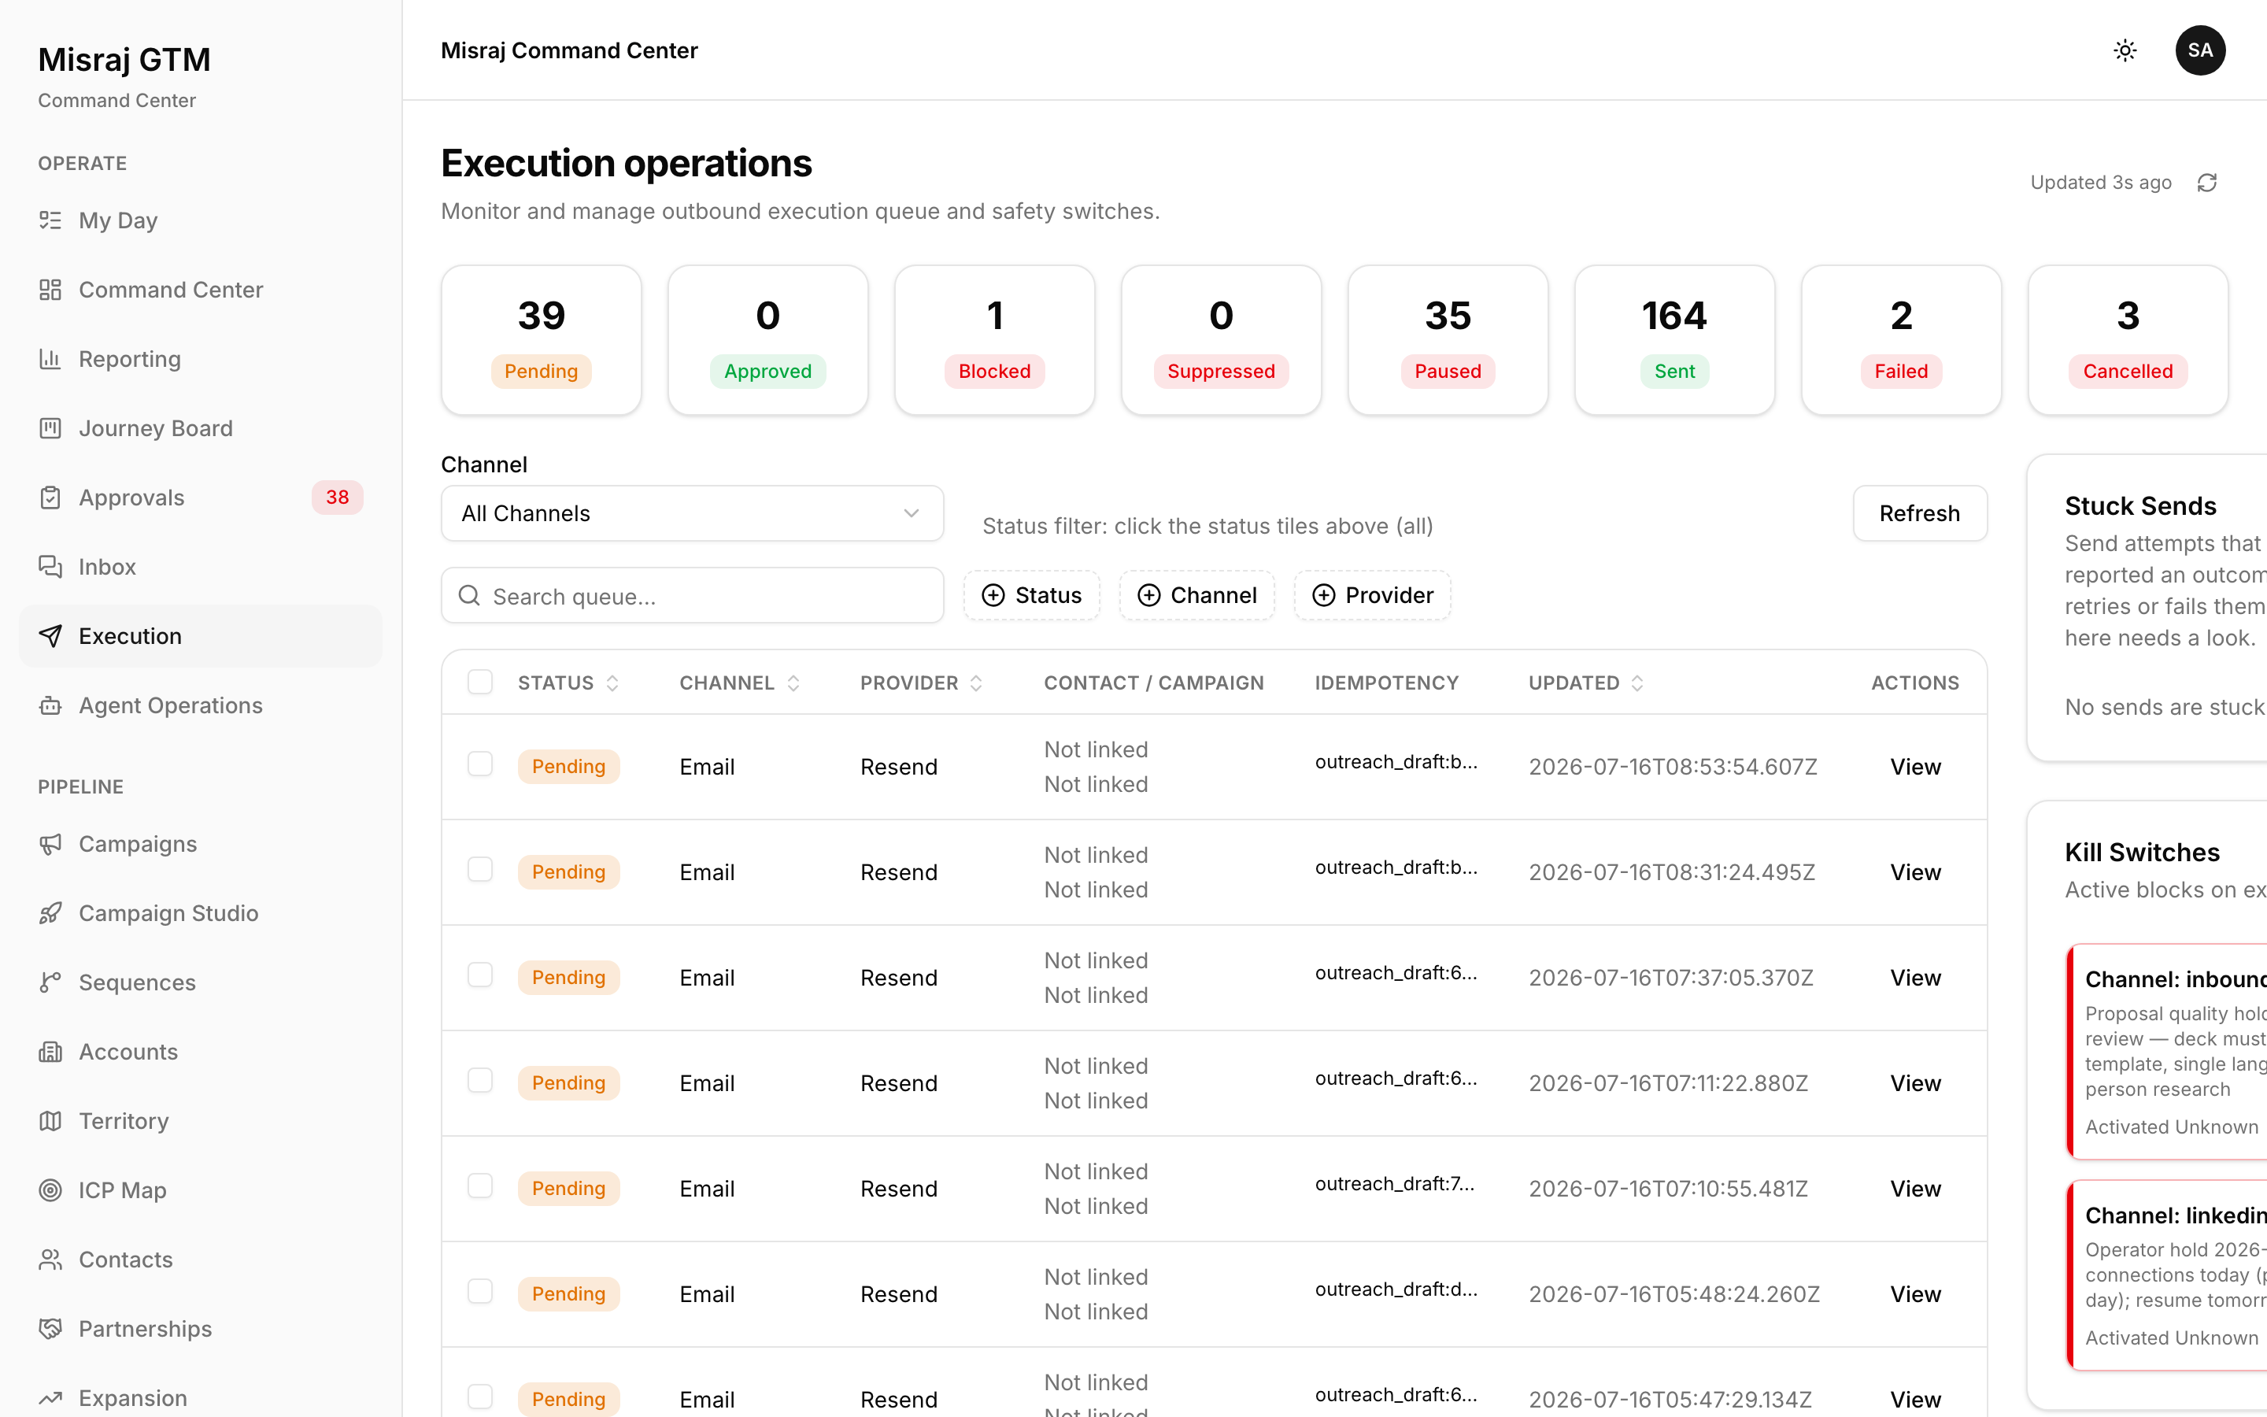Open the SA user avatar menu
Image resolution: width=2267 pixels, height=1417 pixels.
pyautogui.click(x=2199, y=50)
